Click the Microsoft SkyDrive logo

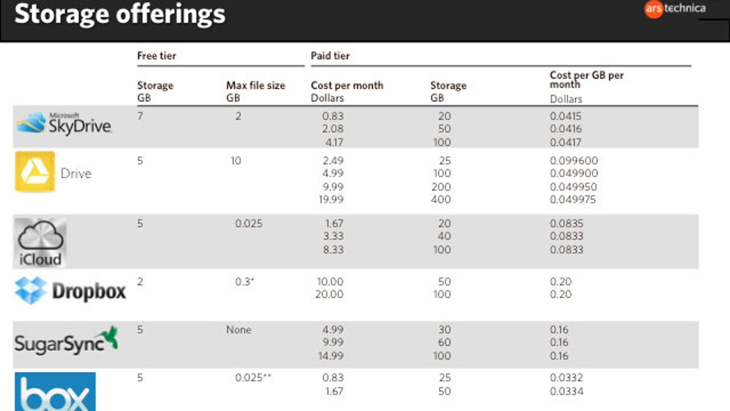pos(64,123)
